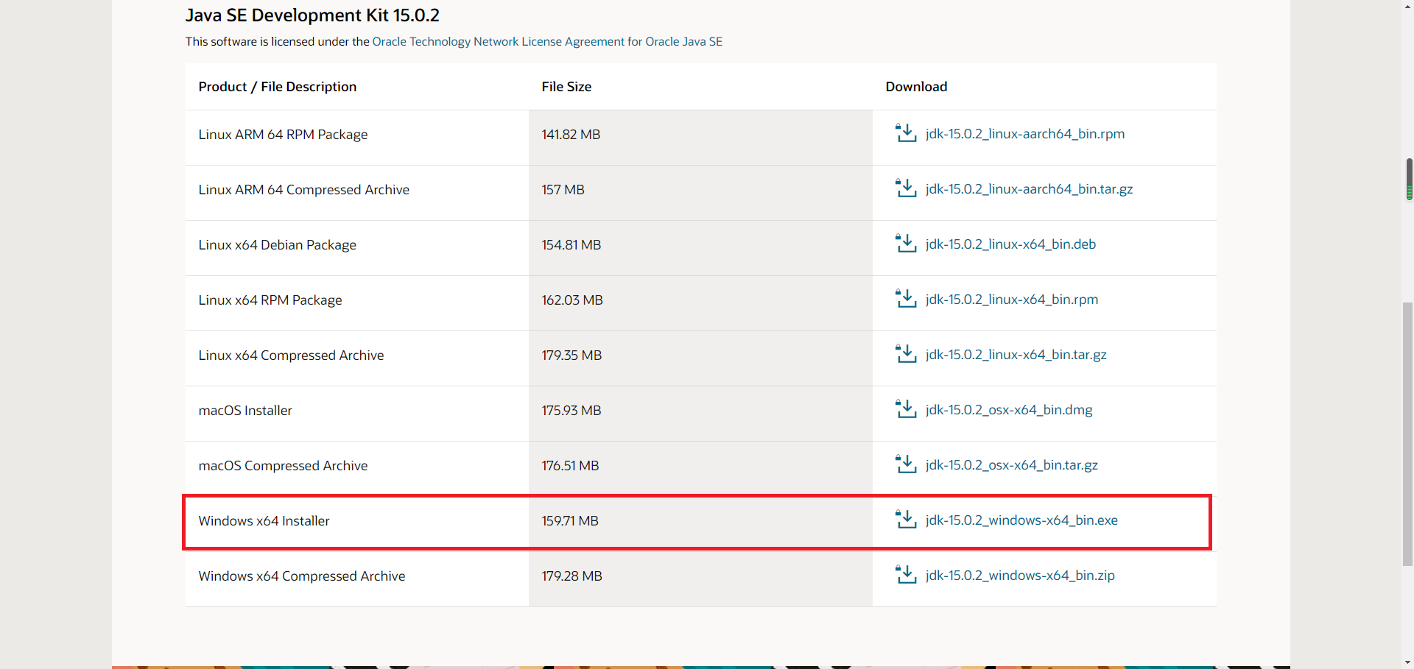The width and height of the screenshot is (1414, 669).
Task: Click the 'Product / File Description' column header
Action: point(277,87)
